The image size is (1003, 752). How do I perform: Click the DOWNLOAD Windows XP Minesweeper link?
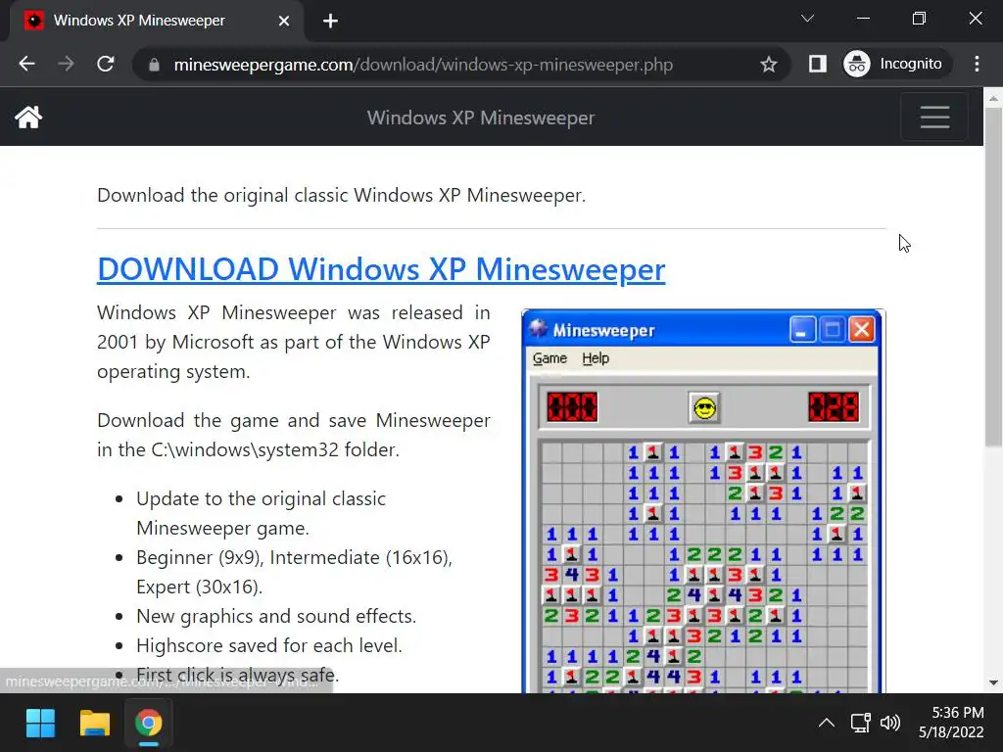coord(381,269)
